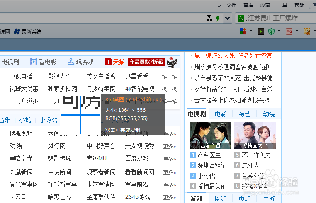Open the search engine selector icon
This screenshot has height=203, width=316.
coord(241,18)
